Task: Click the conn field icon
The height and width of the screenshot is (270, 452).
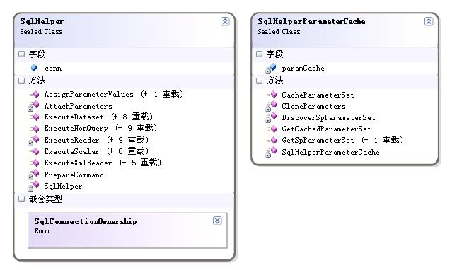Action: point(34,68)
